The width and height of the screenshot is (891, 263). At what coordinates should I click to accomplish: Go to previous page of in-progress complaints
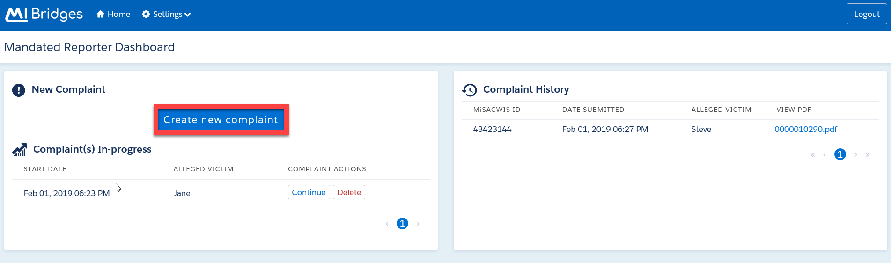387,224
